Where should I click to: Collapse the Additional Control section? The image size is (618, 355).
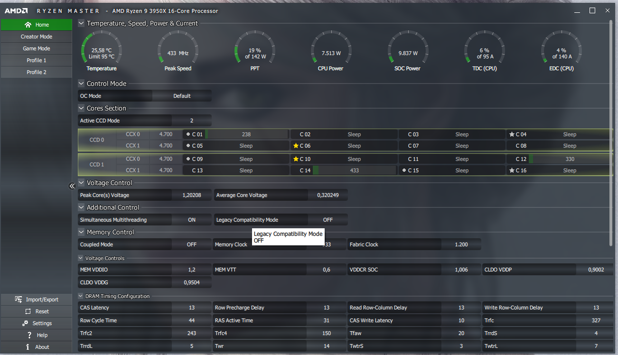click(x=81, y=207)
